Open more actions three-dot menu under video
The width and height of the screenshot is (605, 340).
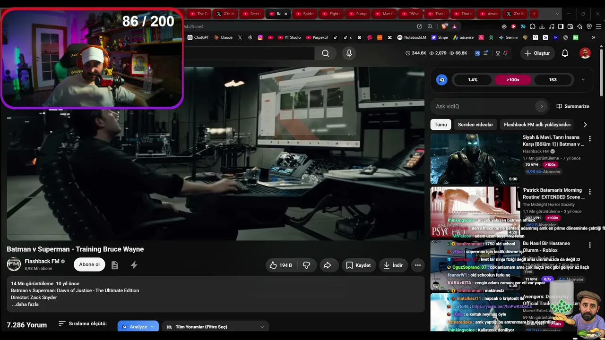[418, 265]
